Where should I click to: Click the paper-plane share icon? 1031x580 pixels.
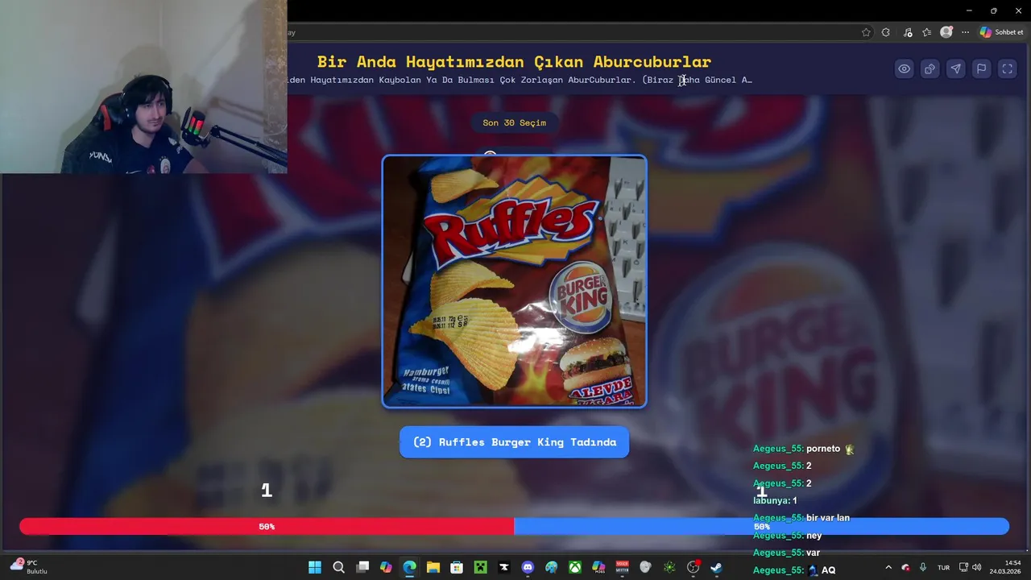click(x=956, y=69)
